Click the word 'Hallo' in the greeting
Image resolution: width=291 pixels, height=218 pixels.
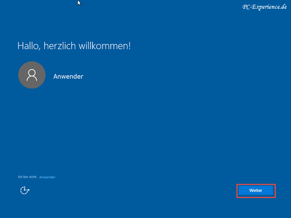(x=27, y=46)
